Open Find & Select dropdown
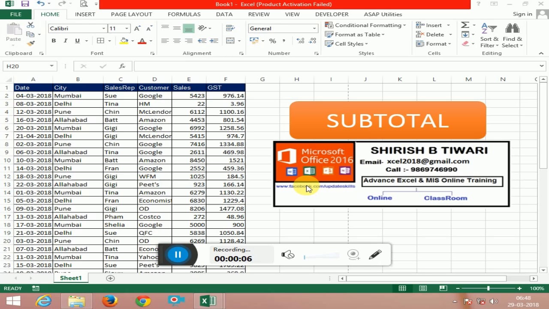The height and width of the screenshot is (309, 549). (512, 35)
